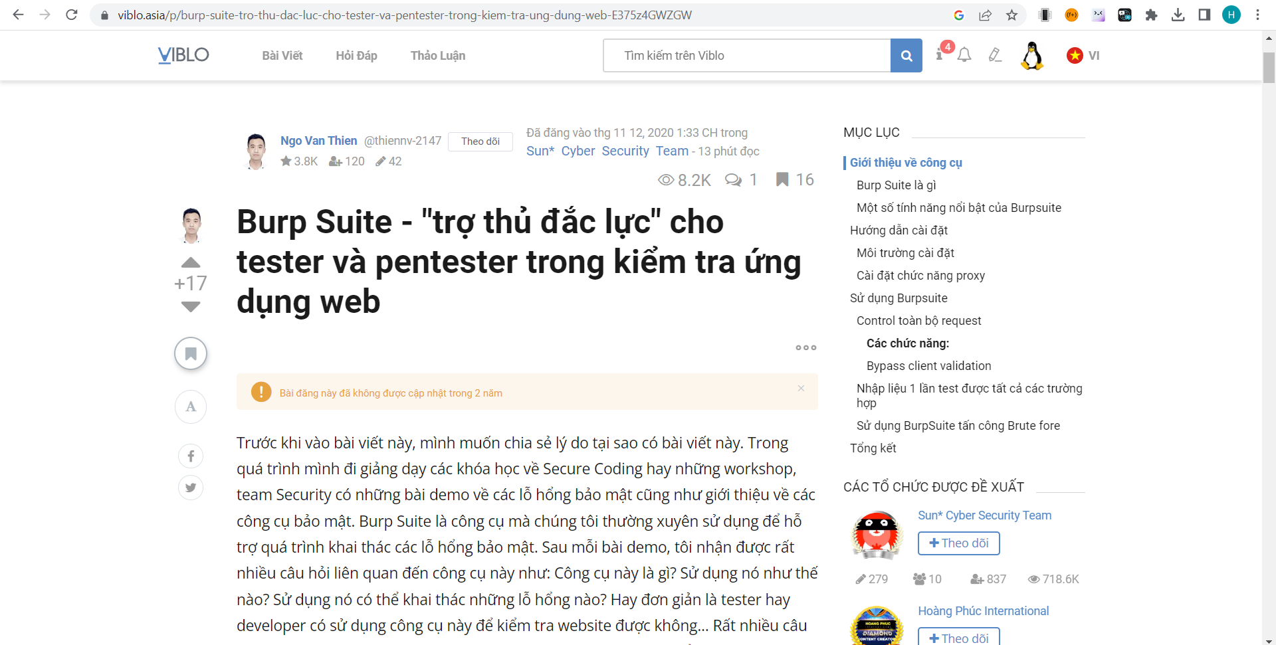Click the bookmark count icon showing 16

782,179
